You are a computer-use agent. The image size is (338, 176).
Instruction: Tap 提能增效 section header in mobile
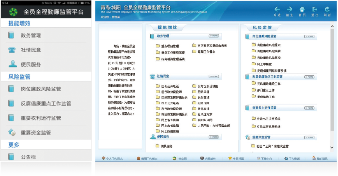point(46,23)
